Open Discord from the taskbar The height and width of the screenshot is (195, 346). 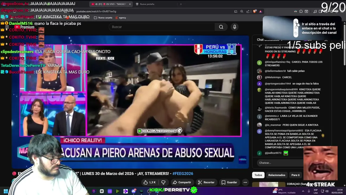(134, 191)
